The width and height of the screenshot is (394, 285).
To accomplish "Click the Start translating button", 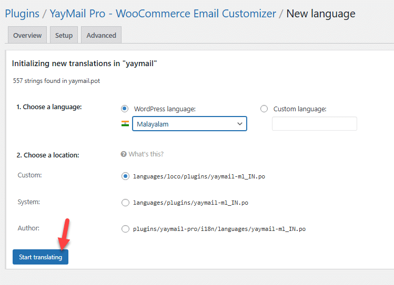I will click(x=41, y=257).
